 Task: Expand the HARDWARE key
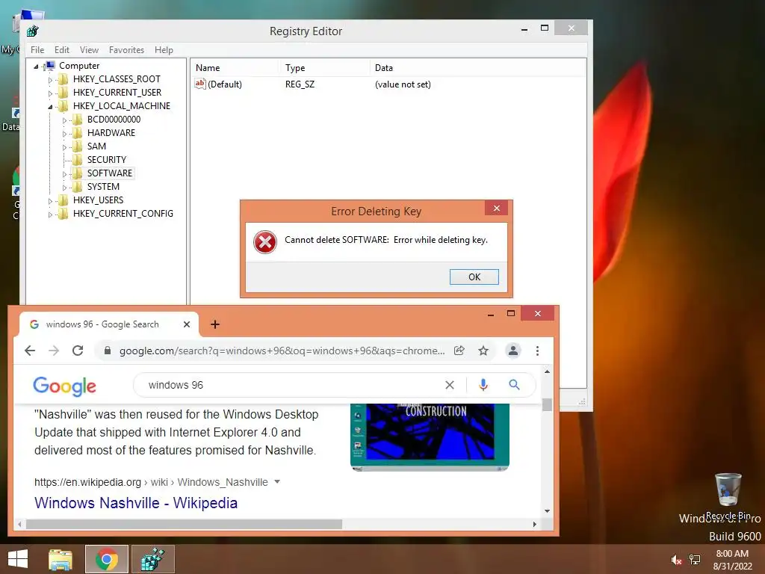pos(64,134)
